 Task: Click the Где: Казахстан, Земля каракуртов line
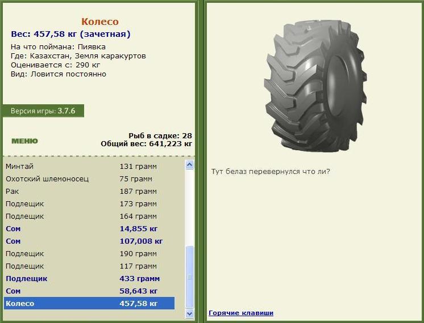pos(78,56)
